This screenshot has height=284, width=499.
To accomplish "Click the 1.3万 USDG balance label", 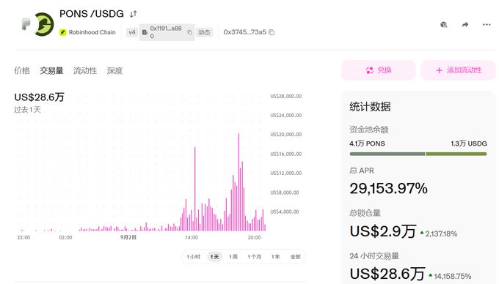I will click(x=469, y=143).
